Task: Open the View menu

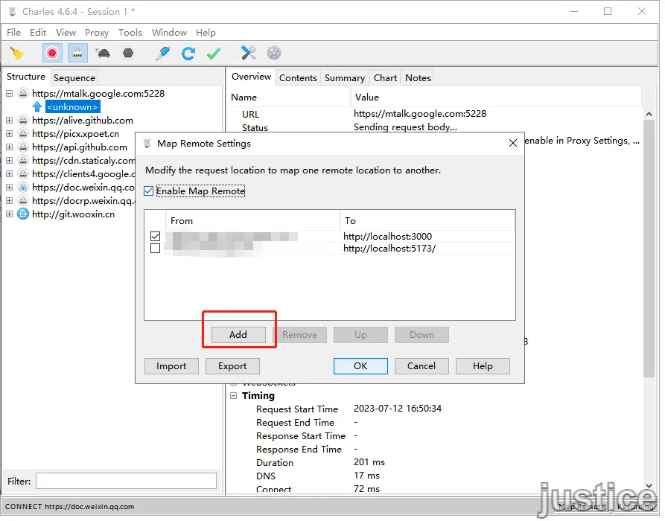Action: [66, 33]
